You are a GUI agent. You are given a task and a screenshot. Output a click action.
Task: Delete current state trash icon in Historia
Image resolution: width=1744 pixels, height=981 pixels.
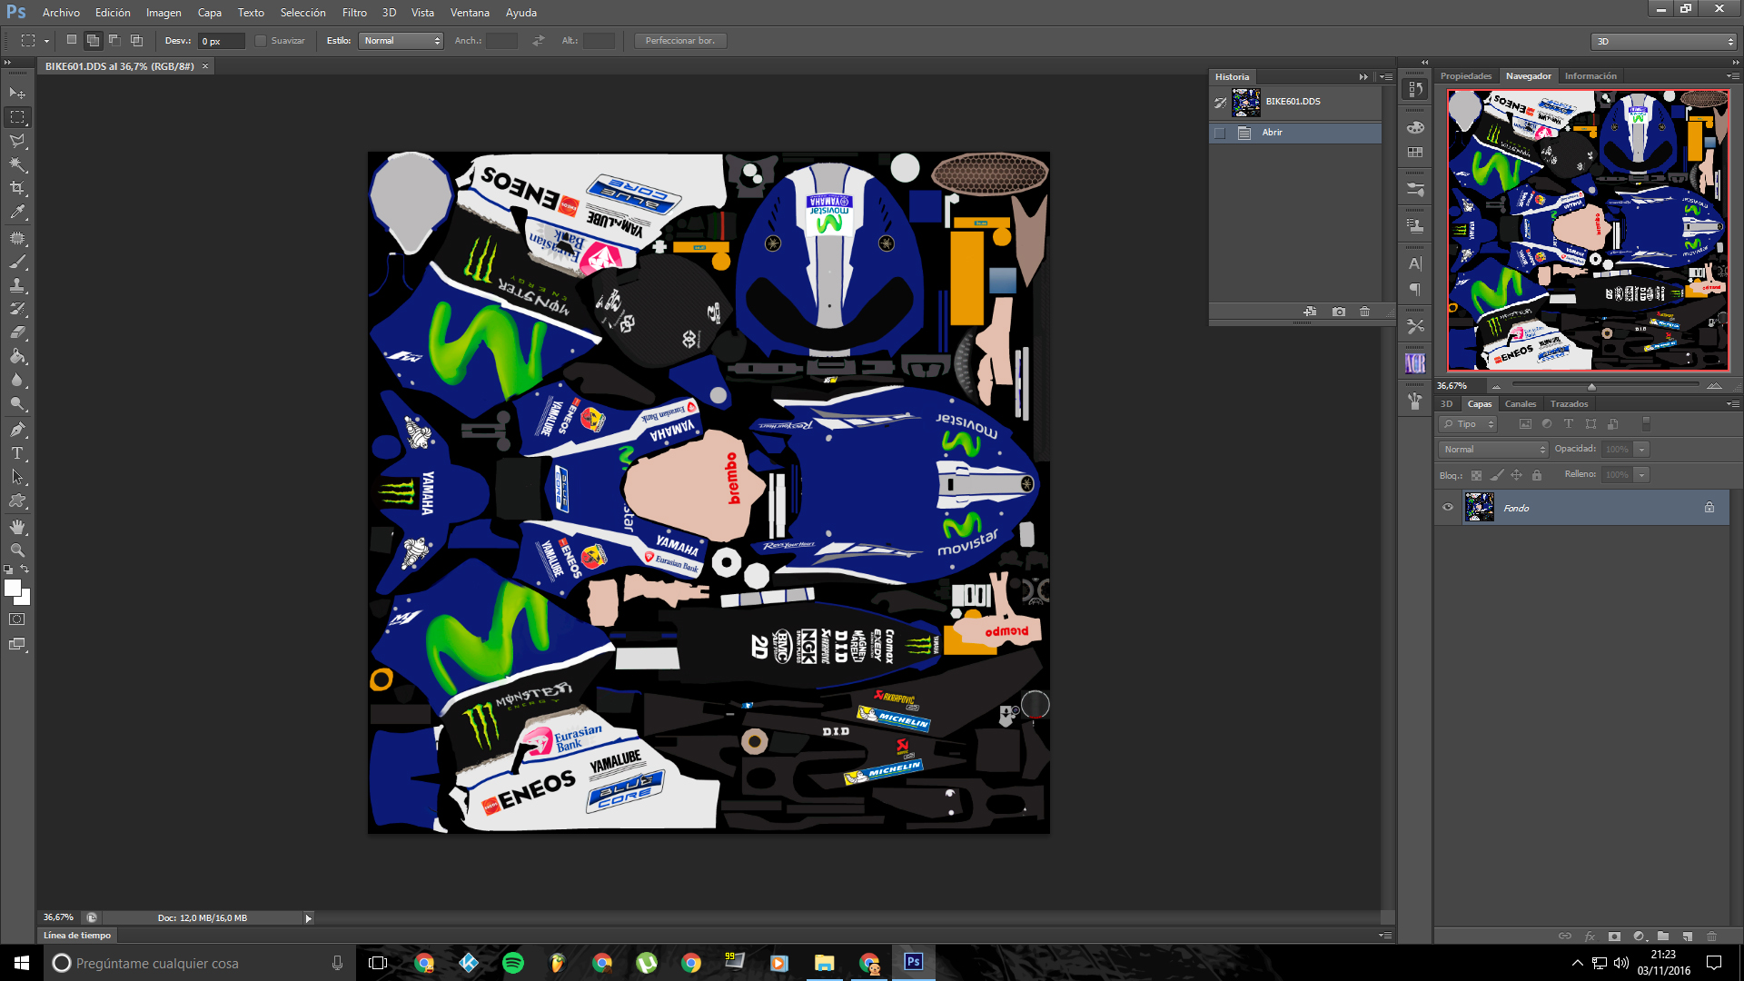point(1364,312)
